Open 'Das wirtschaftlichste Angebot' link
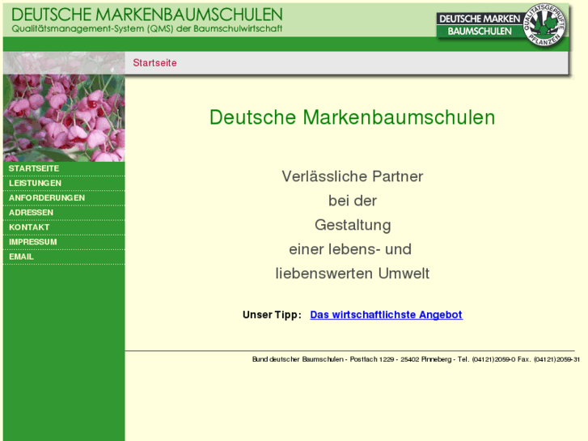The width and height of the screenshot is (588, 441). click(x=387, y=315)
